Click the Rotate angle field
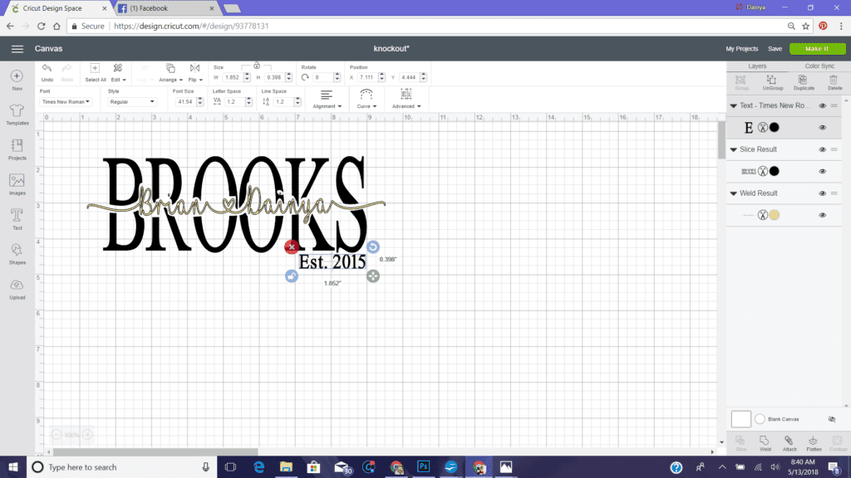 [x=322, y=77]
